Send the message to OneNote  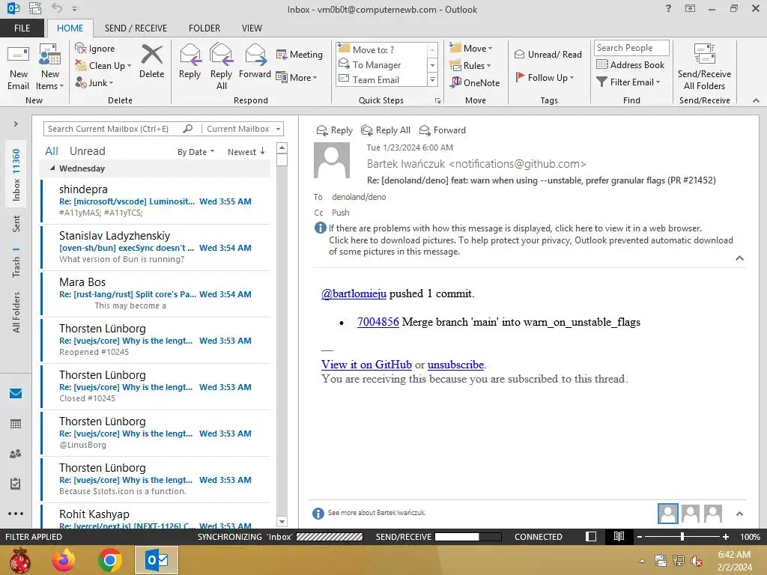coord(475,82)
